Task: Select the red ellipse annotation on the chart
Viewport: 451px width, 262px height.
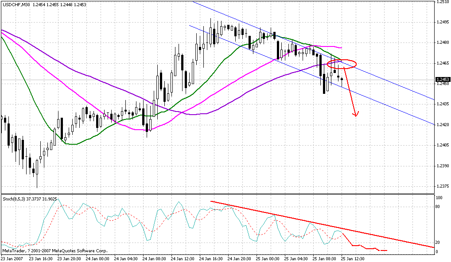Action: [342, 63]
